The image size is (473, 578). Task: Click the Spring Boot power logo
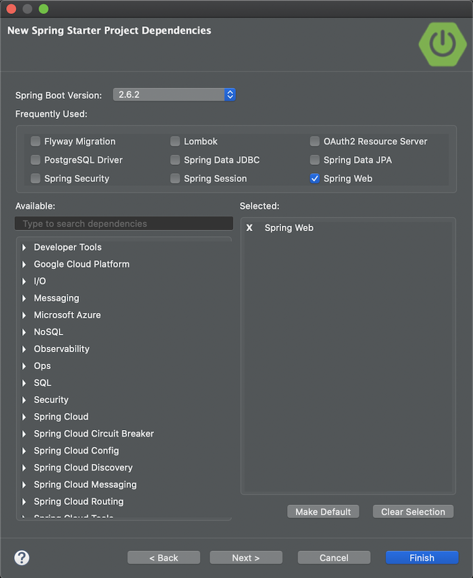tap(443, 44)
